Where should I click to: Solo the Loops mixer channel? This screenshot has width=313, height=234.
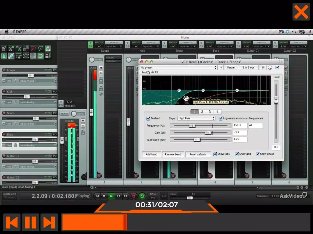point(101,73)
